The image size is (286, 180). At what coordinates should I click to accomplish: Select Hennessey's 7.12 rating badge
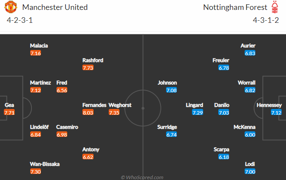coord(276,112)
